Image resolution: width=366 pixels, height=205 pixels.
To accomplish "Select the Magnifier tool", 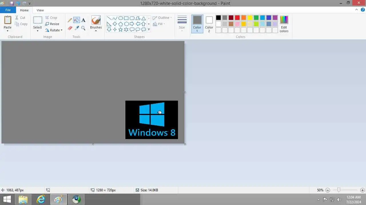I will point(83,28).
